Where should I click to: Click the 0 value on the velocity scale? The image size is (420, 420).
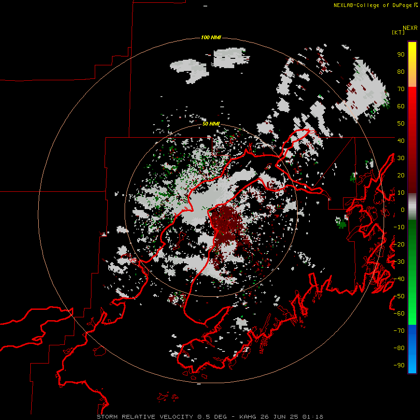point(402,210)
